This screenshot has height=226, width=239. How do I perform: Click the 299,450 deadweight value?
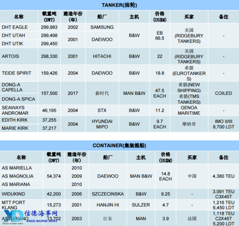pyautogui.click(x=49, y=44)
